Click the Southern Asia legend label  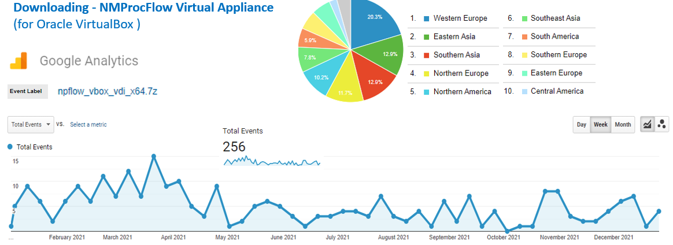click(457, 55)
